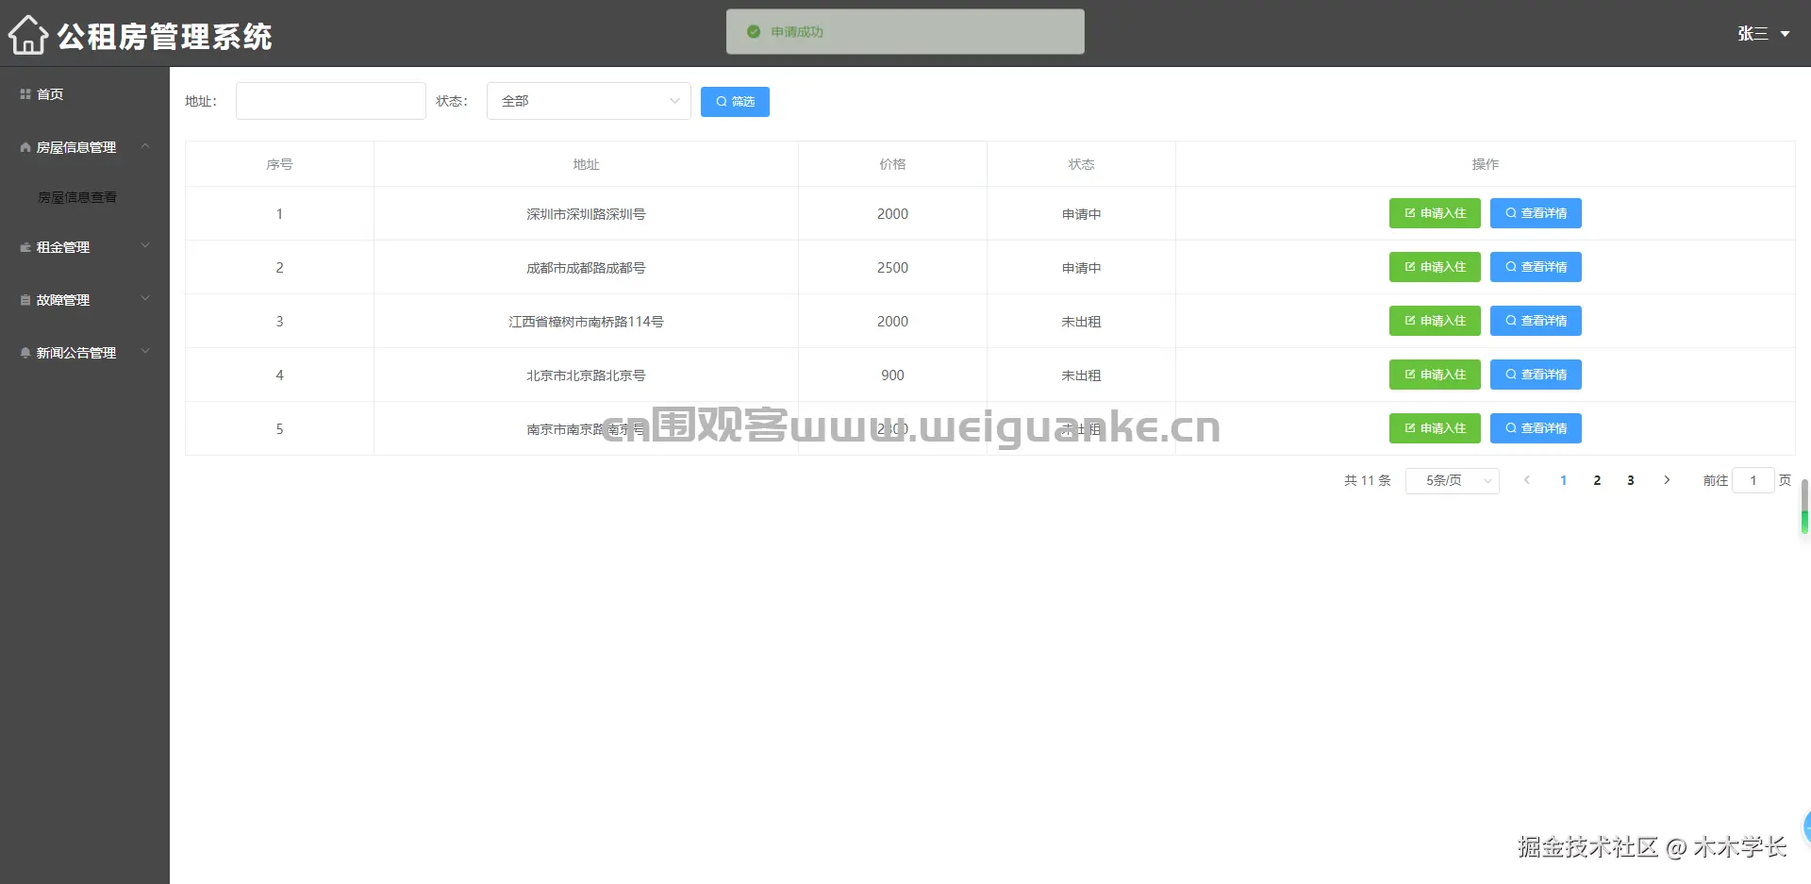Screen dimensions: 1811x884
Task: Click the 首页 grid icon
Action: click(x=25, y=94)
